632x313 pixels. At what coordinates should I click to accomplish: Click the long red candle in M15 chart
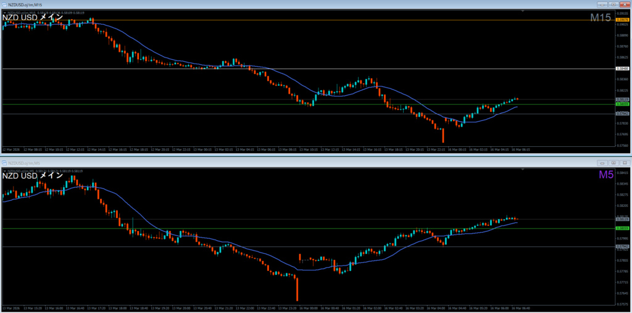(x=443, y=135)
